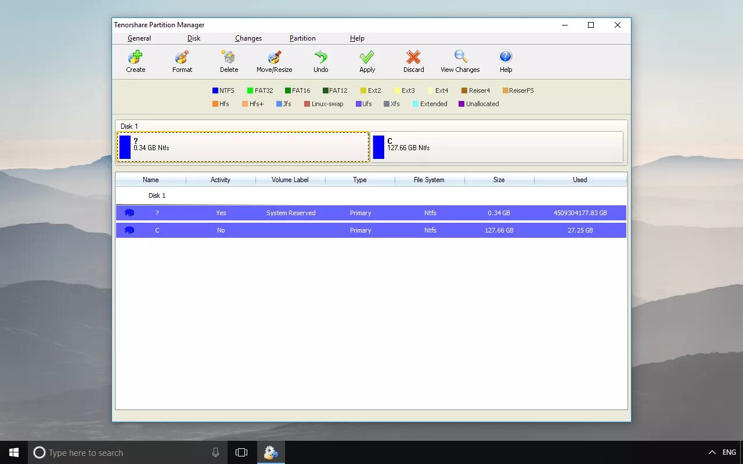743x464 pixels.
Task: Click the Volume Label column header
Action: (x=290, y=180)
